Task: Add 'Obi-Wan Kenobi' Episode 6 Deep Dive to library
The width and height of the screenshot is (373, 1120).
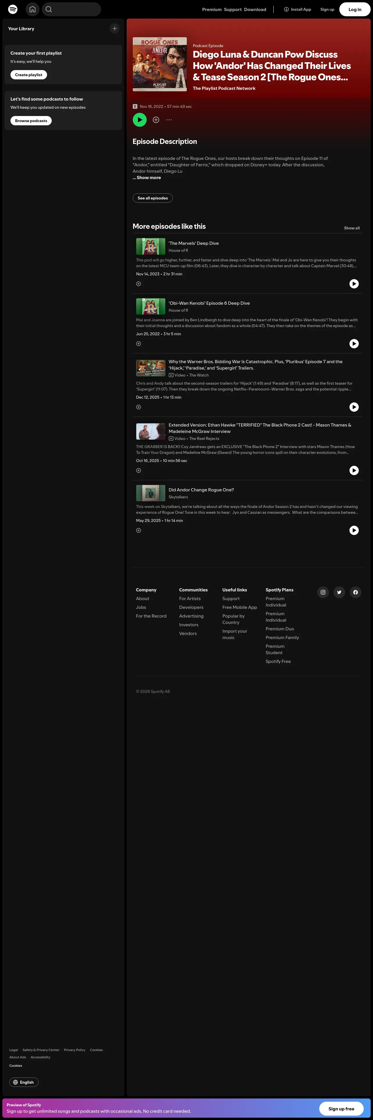Action: tap(139, 344)
